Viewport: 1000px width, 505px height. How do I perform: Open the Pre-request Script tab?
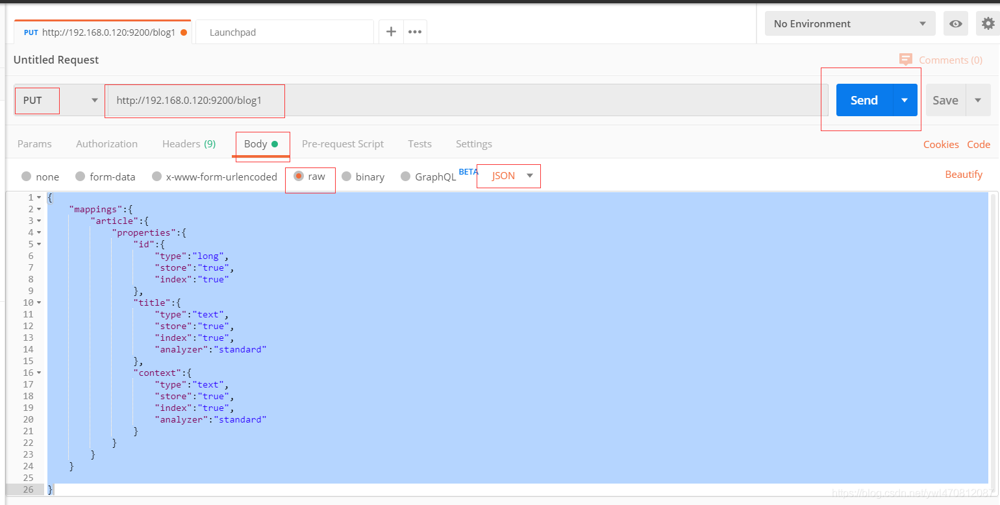click(x=342, y=144)
